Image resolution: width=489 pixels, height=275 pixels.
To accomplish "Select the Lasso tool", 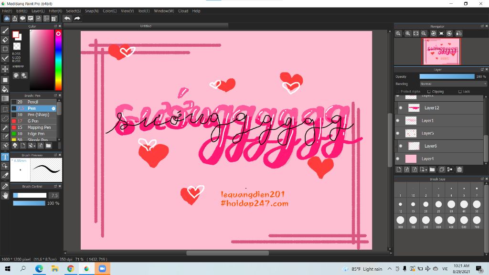I will [5, 118].
